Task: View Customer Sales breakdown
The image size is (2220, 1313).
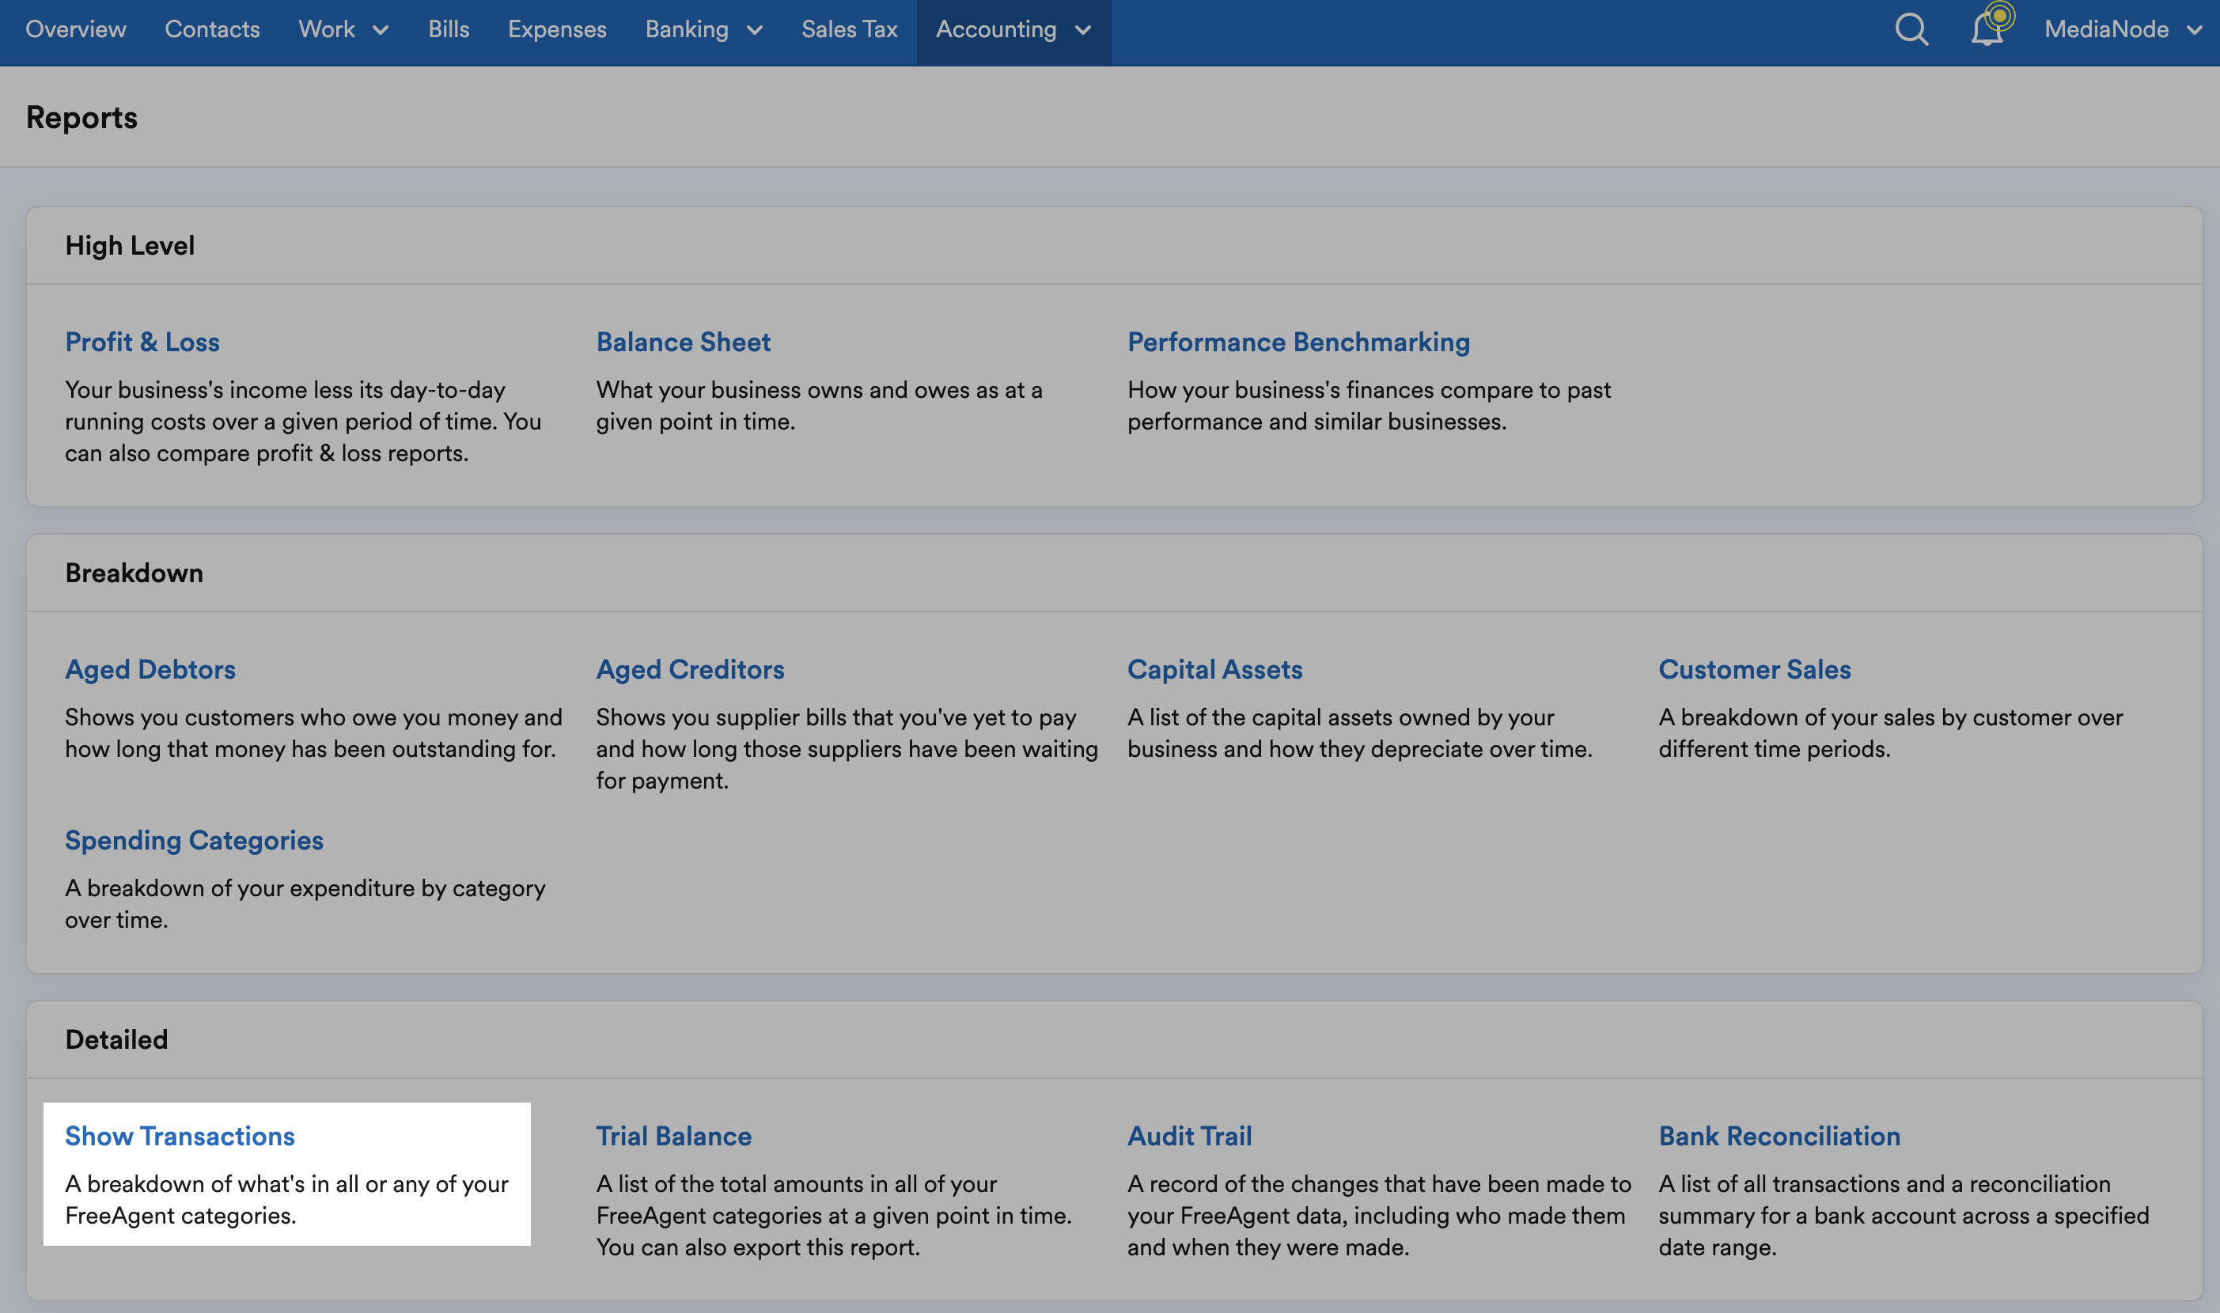Action: (1755, 670)
